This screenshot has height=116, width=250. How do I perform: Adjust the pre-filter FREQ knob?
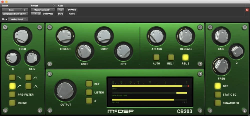click(22, 37)
